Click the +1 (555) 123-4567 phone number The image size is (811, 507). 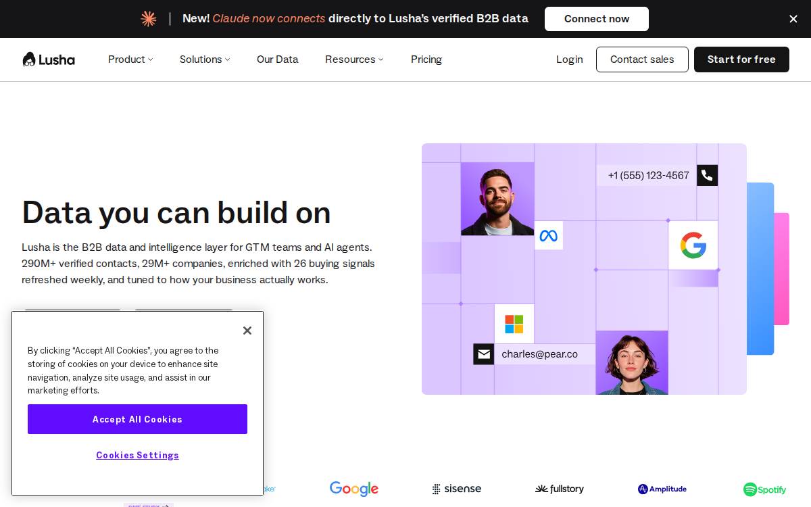point(649,176)
